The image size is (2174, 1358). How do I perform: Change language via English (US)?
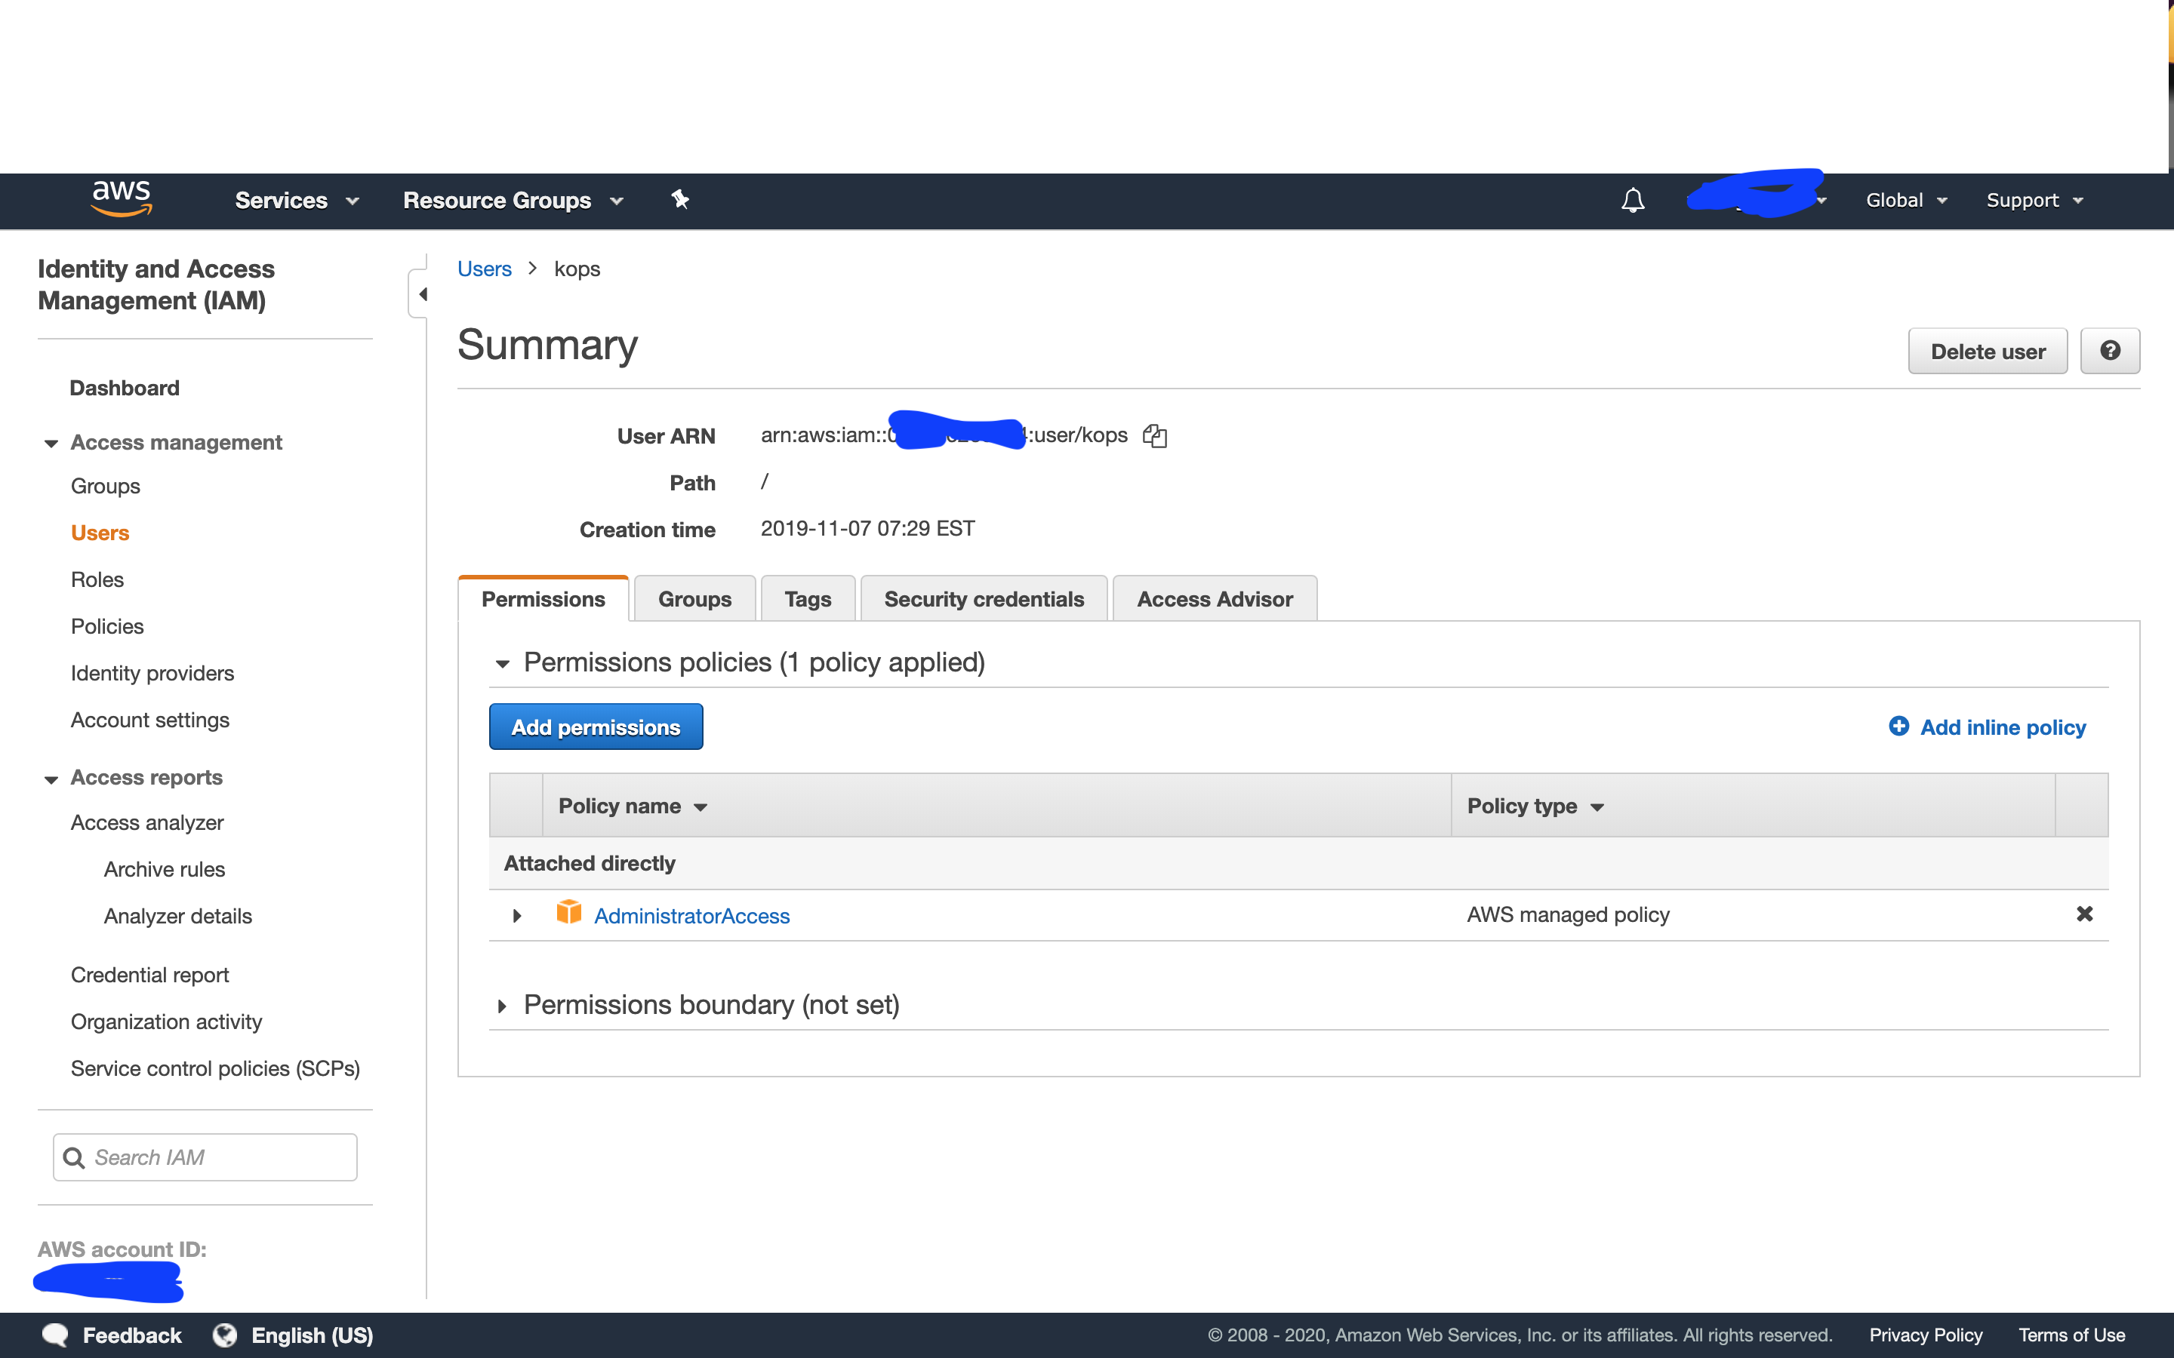tap(312, 1335)
